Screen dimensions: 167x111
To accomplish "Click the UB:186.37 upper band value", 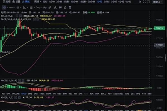I will tap(46, 16).
